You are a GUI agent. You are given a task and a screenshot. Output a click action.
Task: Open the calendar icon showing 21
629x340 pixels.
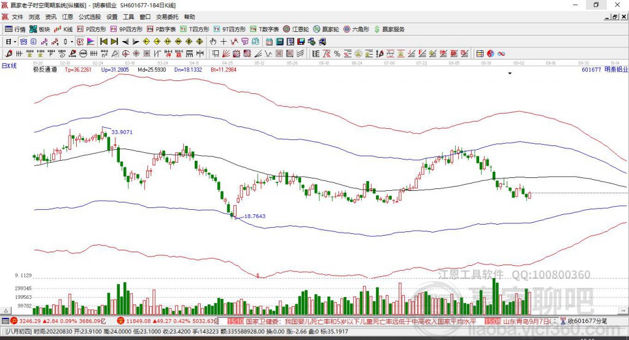point(269,42)
